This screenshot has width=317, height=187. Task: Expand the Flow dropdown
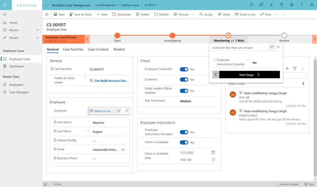click(x=275, y=14)
